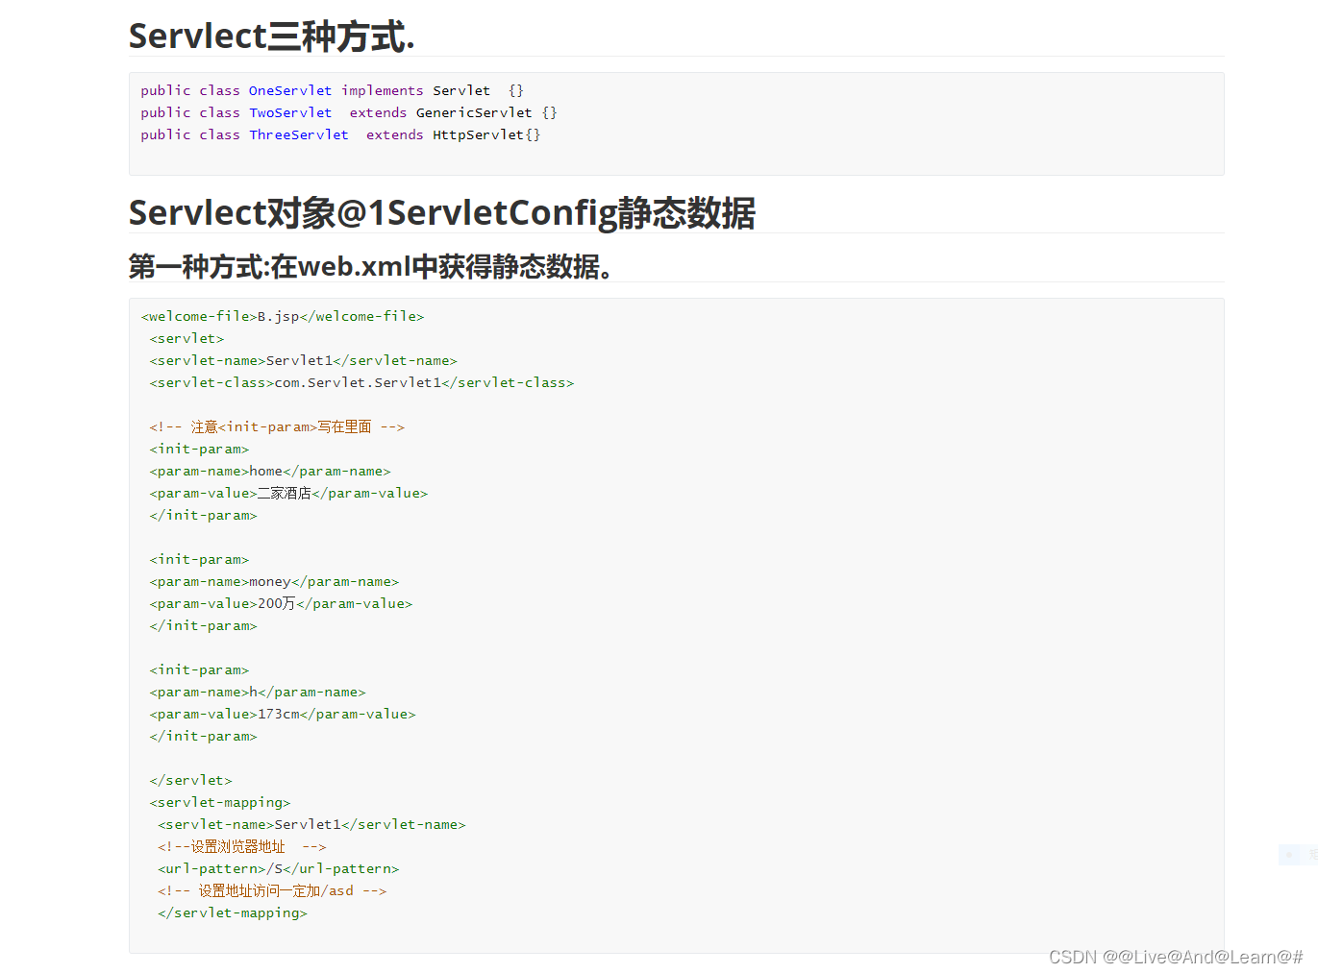Click the 设置浏览器地址 comment
The image size is (1318, 973).
[x=240, y=846]
